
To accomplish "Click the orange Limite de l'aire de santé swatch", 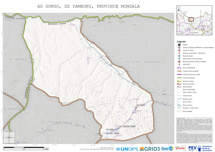I will click(179, 71).
